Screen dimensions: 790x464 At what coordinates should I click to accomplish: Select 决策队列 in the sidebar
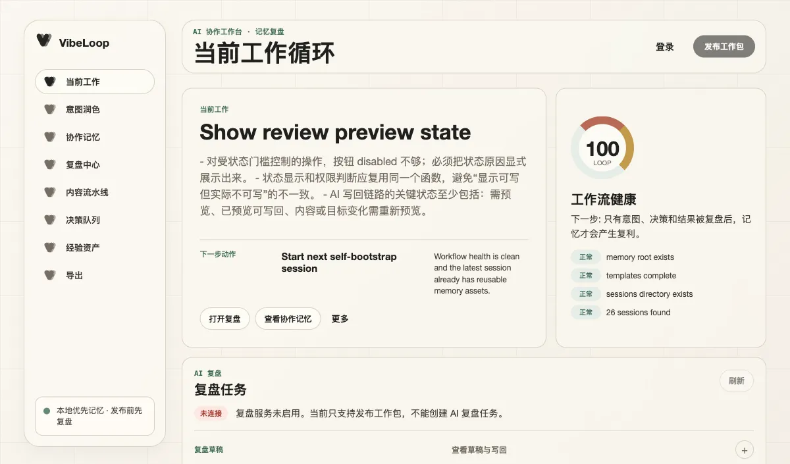[x=95, y=220]
